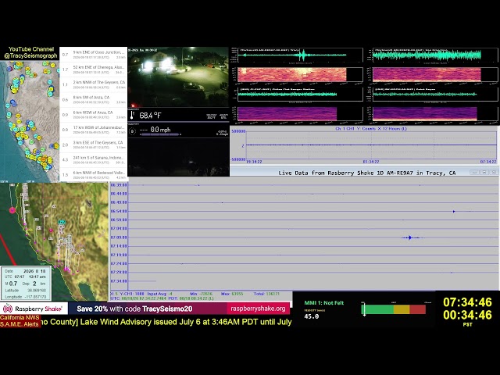This screenshot has height=375, width=500.
Task: Click the 07:34:00 helicorder time label
Action: [119, 281]
